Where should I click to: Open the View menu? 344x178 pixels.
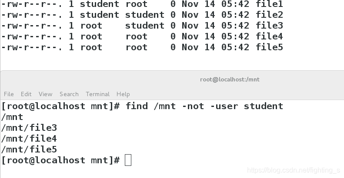[45, 94]
